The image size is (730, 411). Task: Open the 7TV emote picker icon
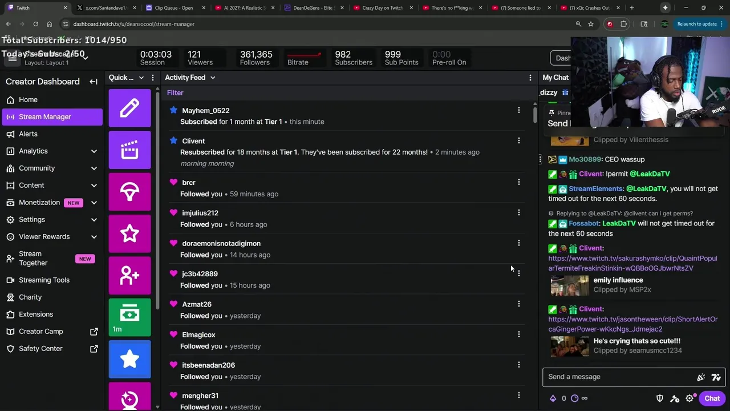pos(716,377)
